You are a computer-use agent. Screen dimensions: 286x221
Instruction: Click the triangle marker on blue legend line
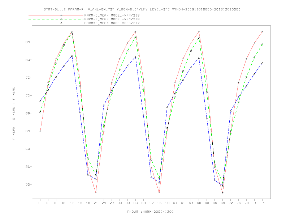click(61, 23)
